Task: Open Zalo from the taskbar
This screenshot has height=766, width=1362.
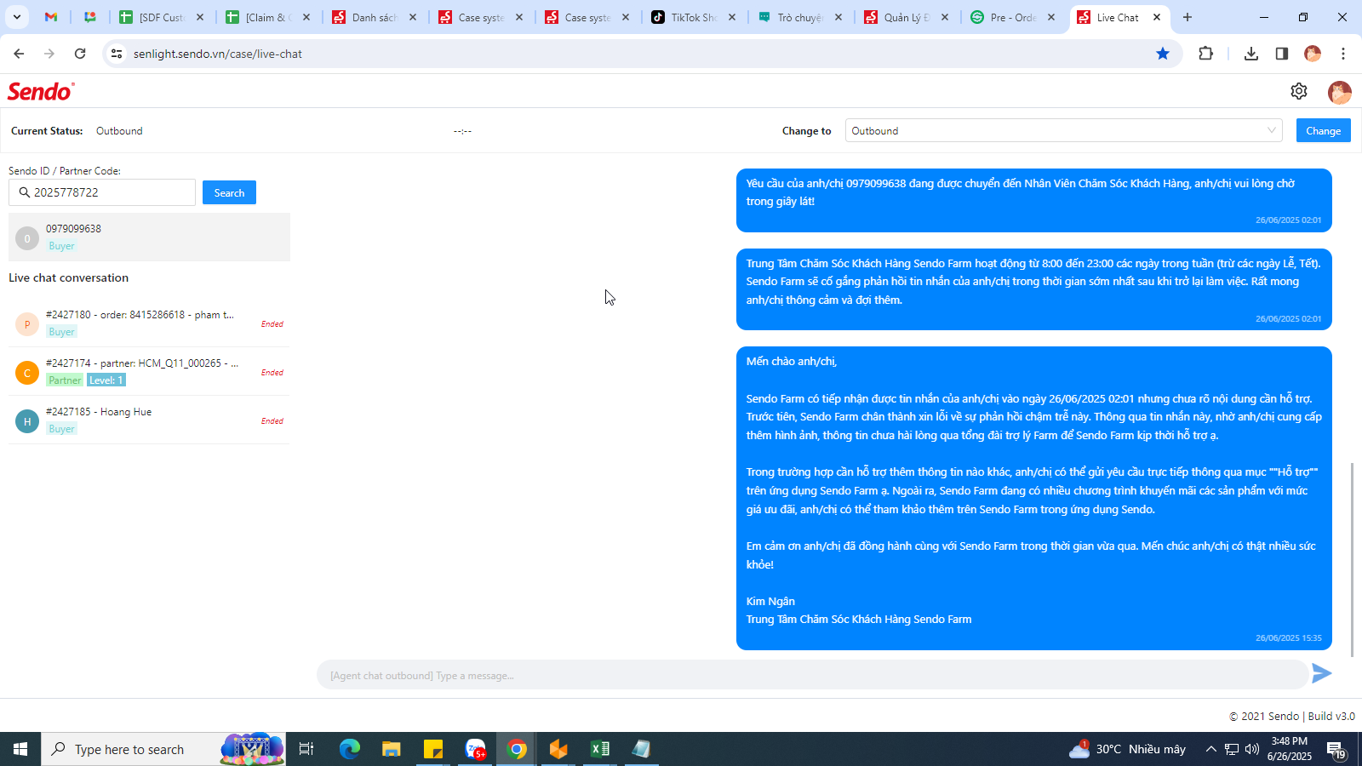Action: click(475, 749)
